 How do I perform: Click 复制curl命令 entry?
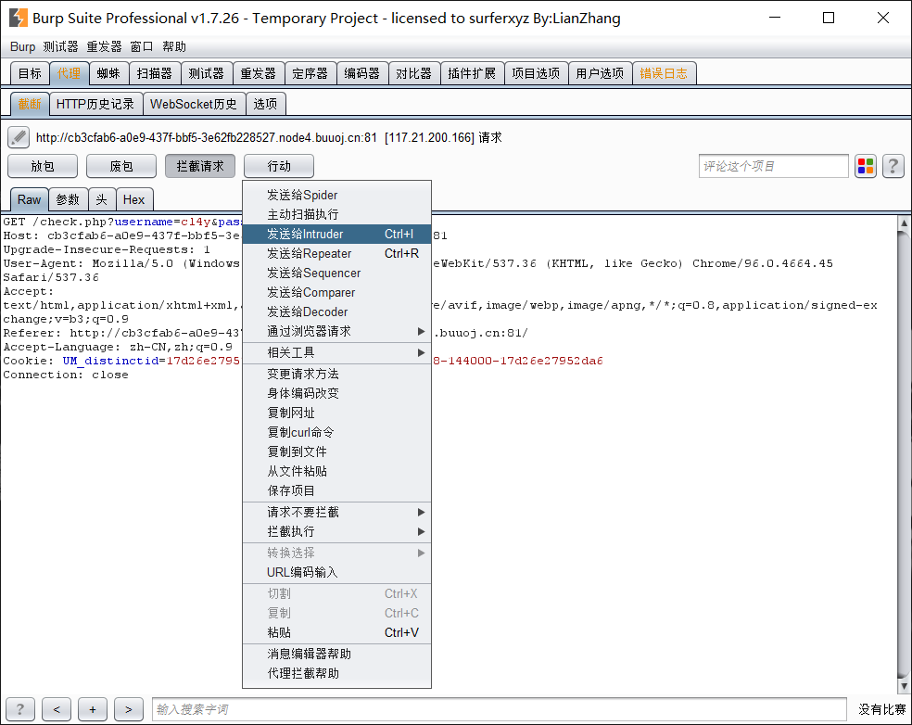click(x=336, y=432)
